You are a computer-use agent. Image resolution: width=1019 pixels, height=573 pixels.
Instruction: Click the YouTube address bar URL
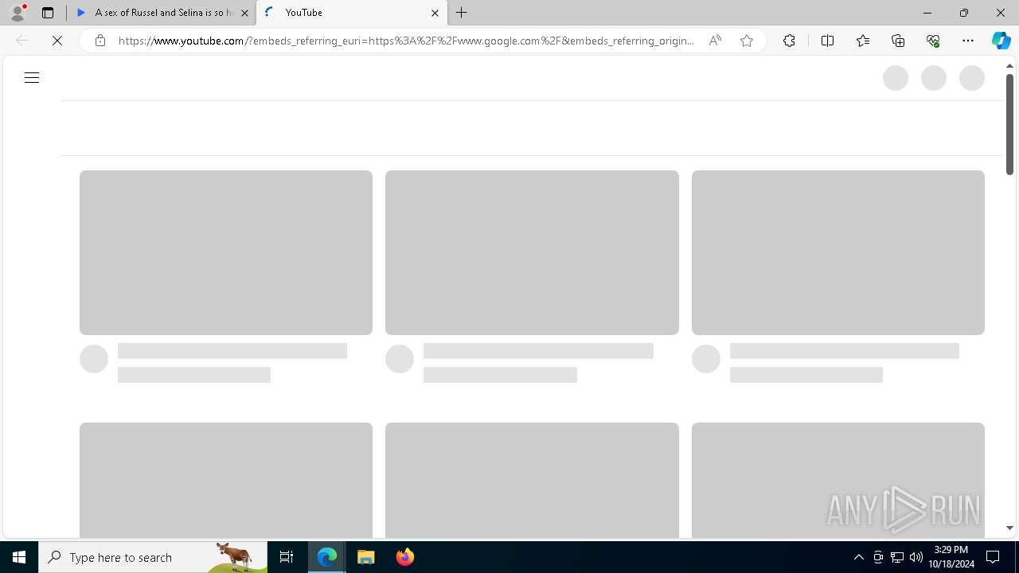[406, 41]
